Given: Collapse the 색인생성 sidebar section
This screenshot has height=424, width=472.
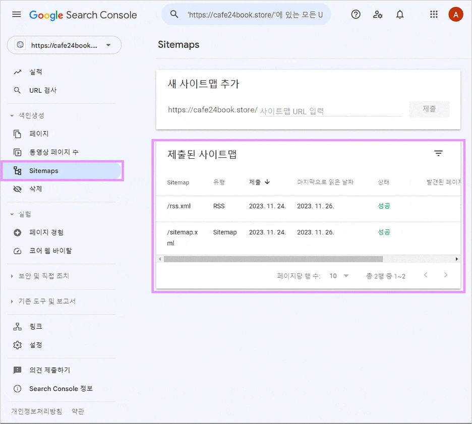Looking at the screenshot, I should (x=25, y=115).
